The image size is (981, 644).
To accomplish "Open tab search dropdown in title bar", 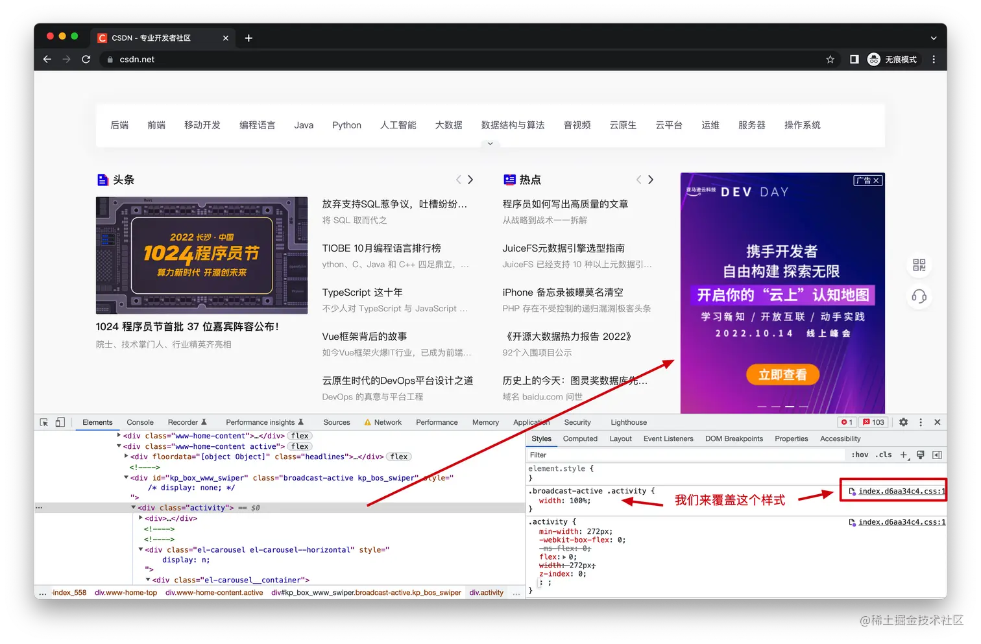I will pyautogui.click(x=933, y=38).
